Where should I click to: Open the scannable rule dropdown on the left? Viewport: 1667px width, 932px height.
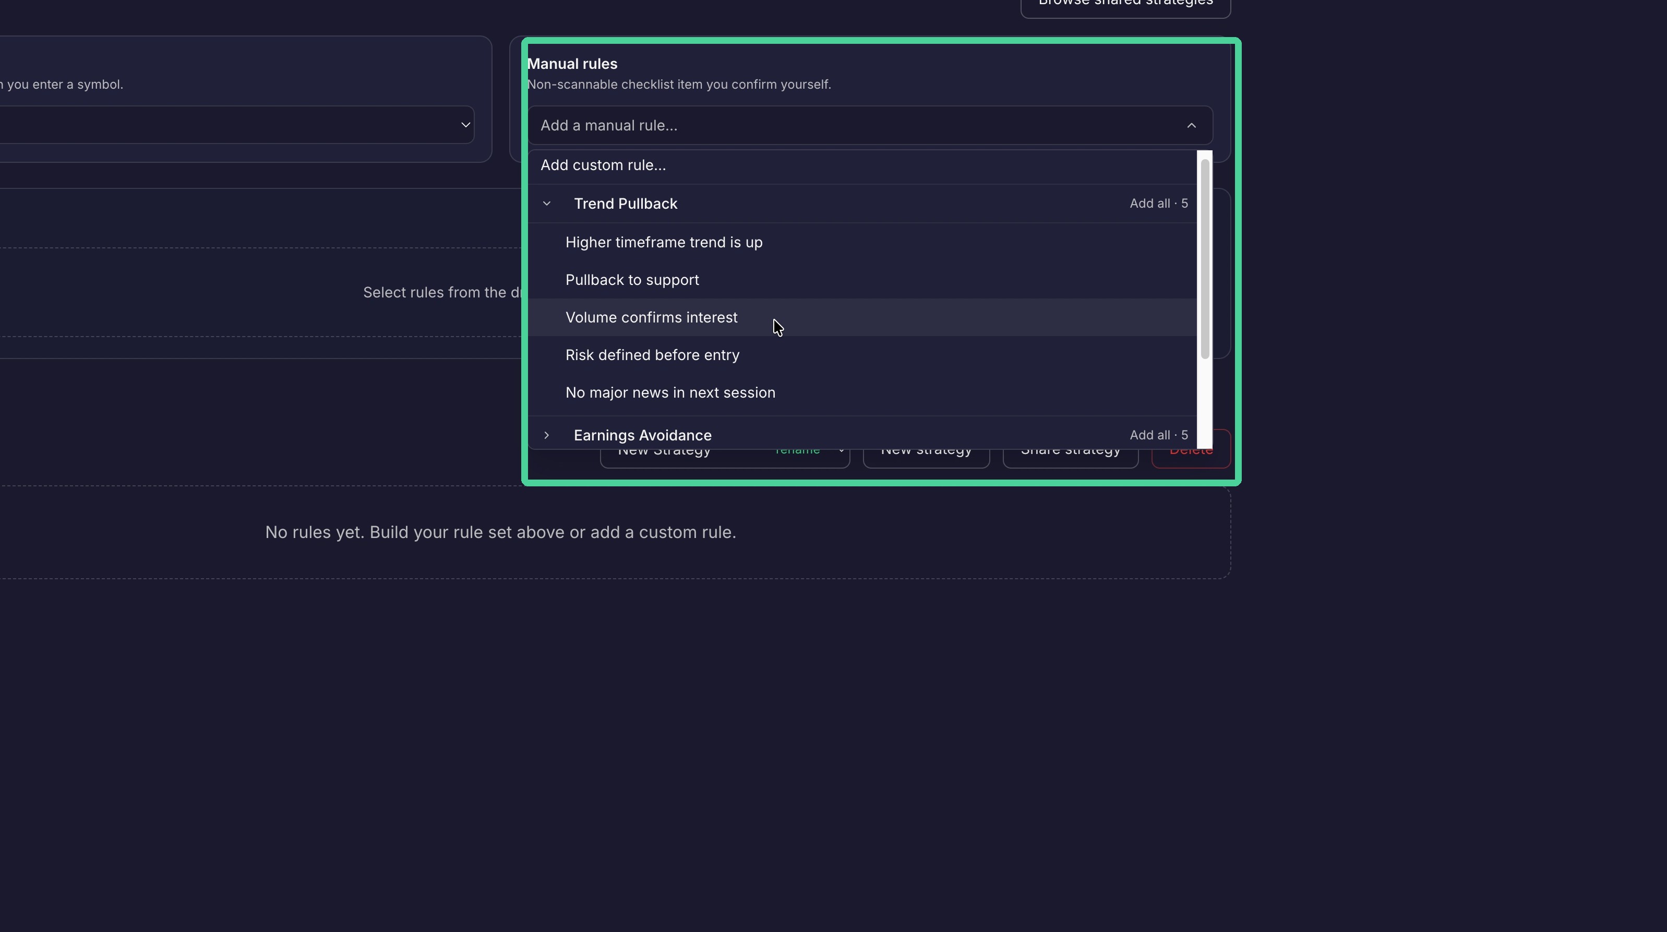[x=237, y=125]
